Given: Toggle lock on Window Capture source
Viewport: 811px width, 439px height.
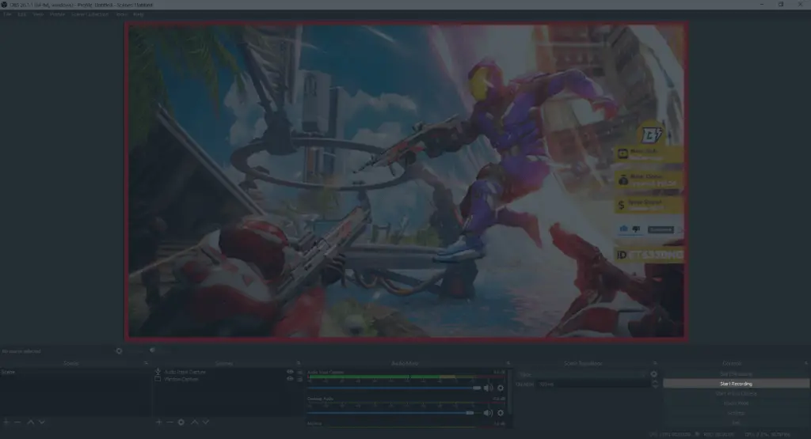Looking at the screenshot, I should (299, 379).
